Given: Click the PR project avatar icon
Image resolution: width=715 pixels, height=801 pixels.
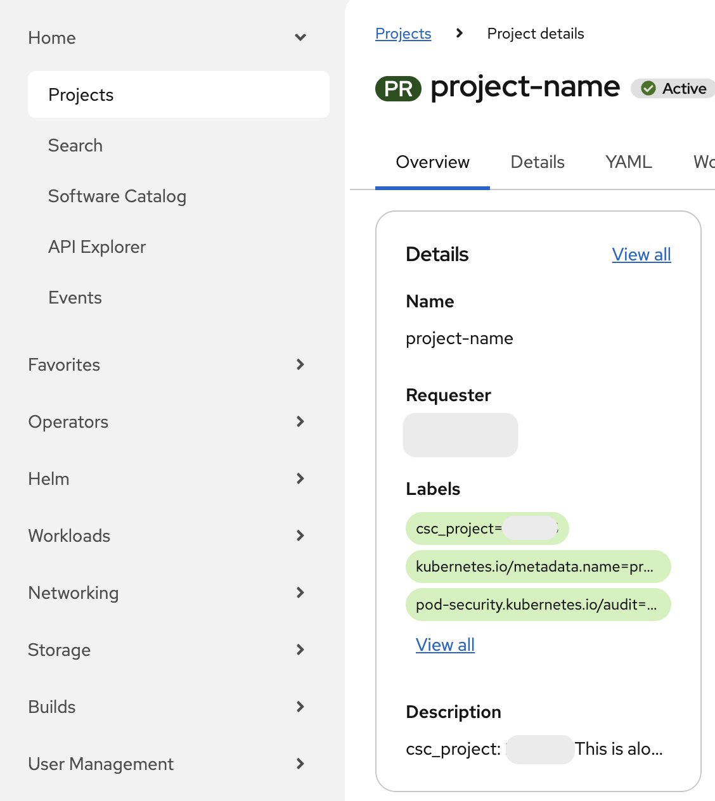Looking at the screenshot, I should click(397, 89).
